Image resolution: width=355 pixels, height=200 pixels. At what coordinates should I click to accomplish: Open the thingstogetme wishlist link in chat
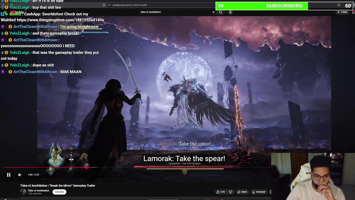point(60,20)
